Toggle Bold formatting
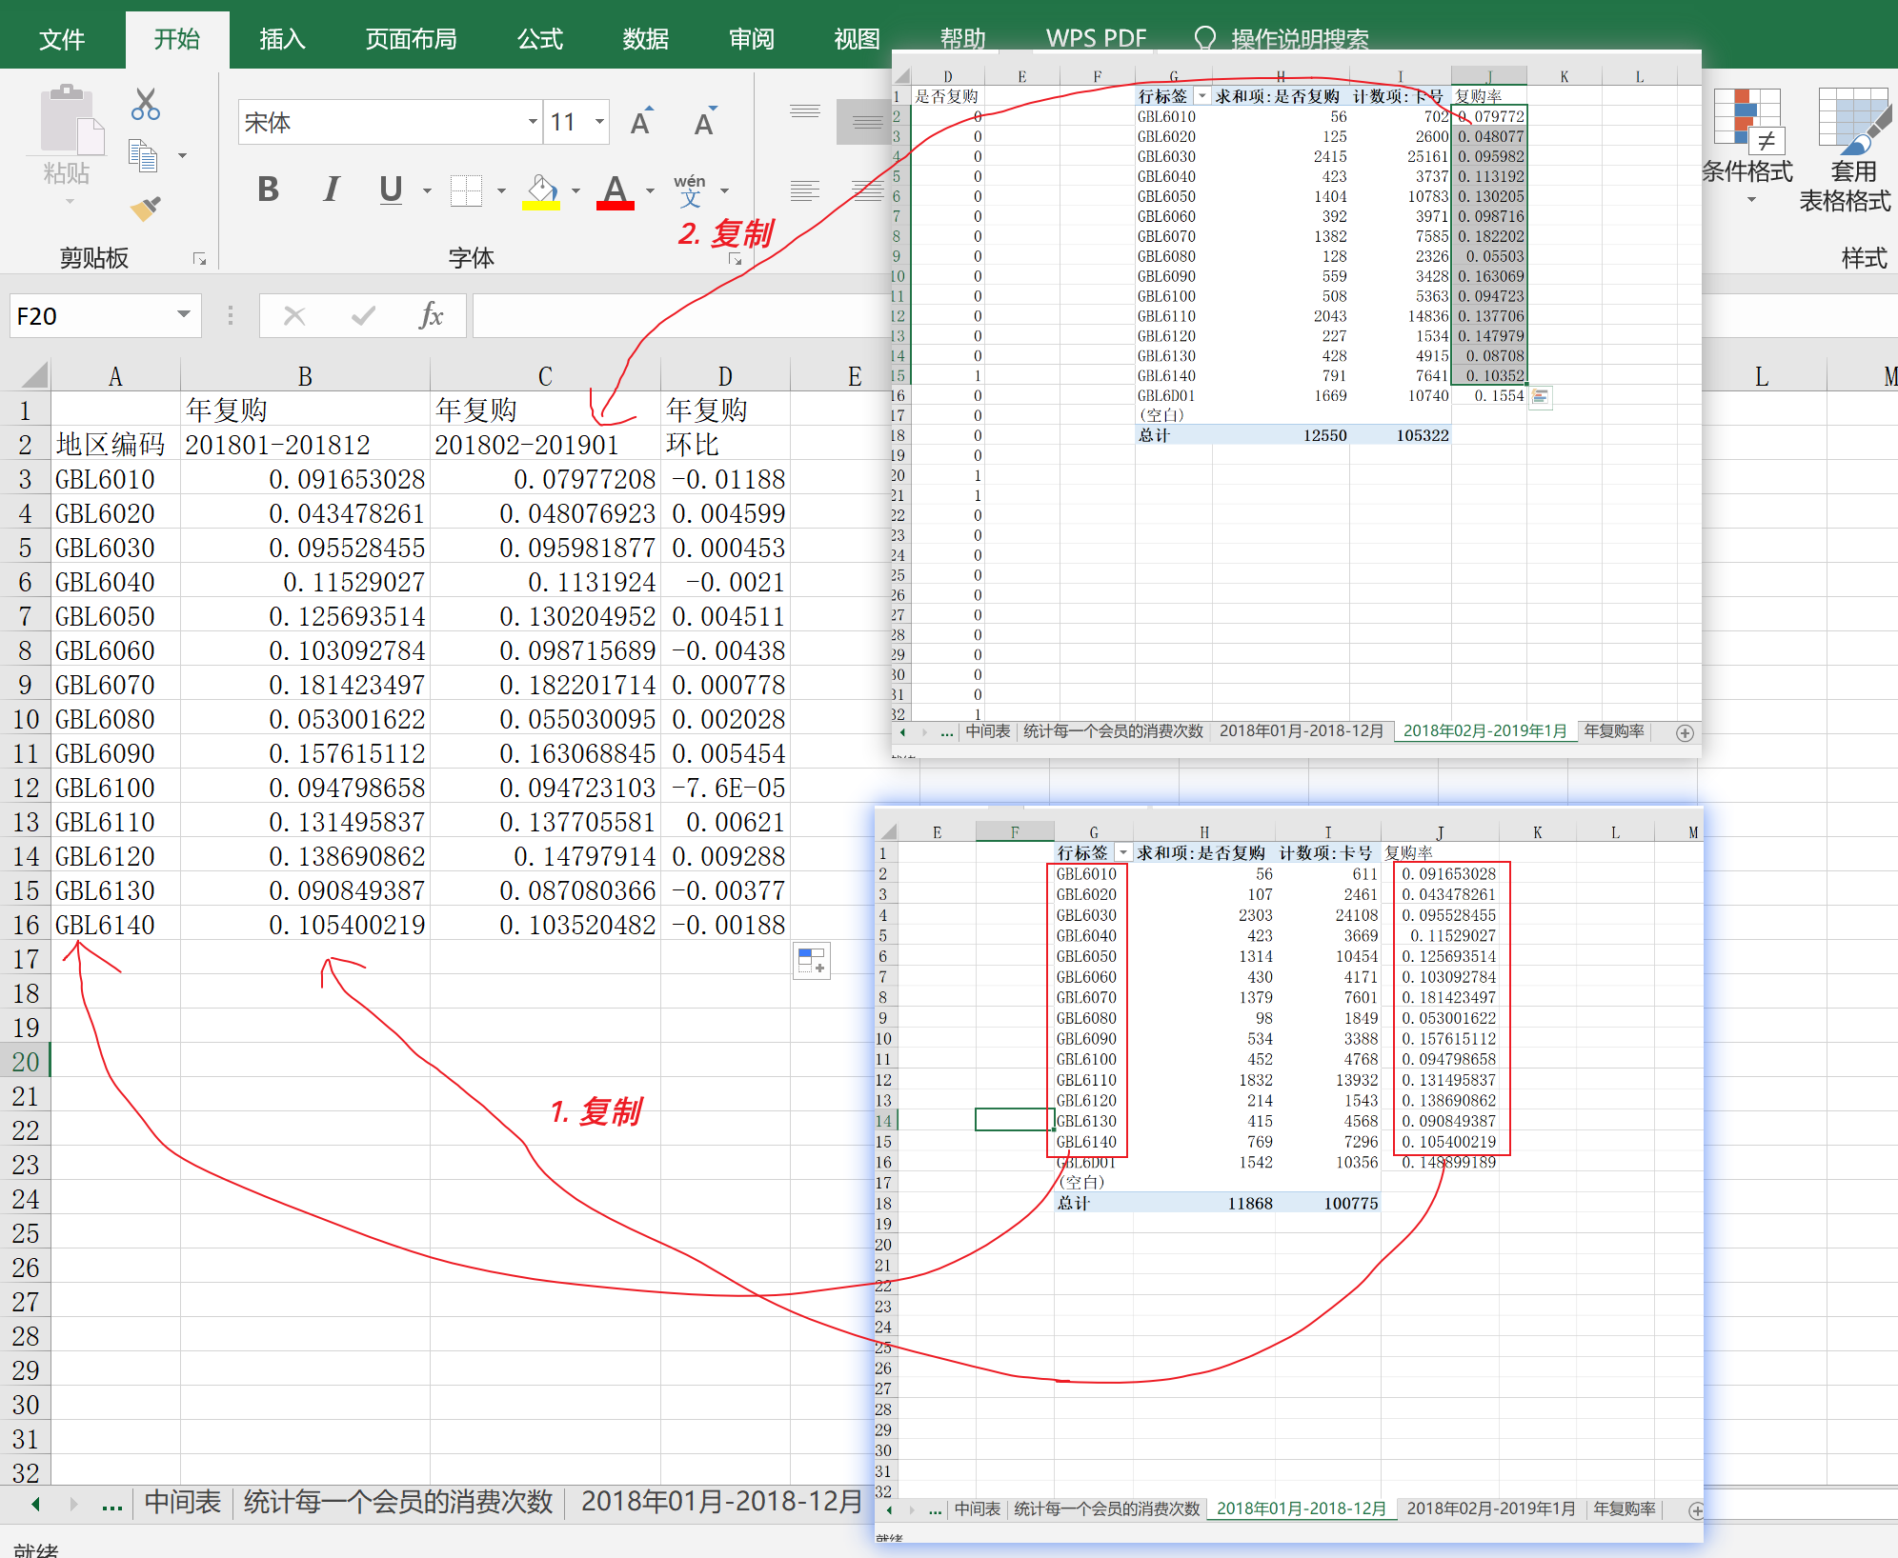This screenshot has height=1558, width=1898. (x=269, y=190)
